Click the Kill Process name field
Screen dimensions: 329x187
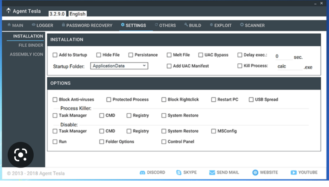[289, 66]
